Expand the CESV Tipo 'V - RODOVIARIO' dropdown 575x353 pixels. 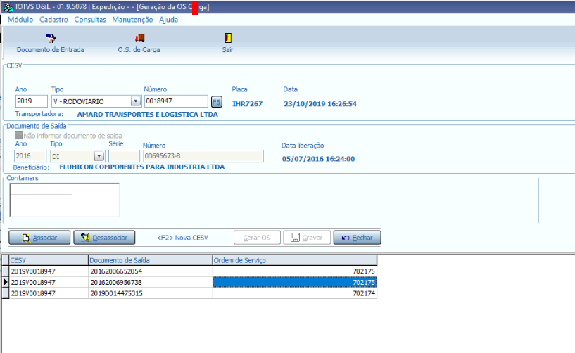click(x=136, y=101)
